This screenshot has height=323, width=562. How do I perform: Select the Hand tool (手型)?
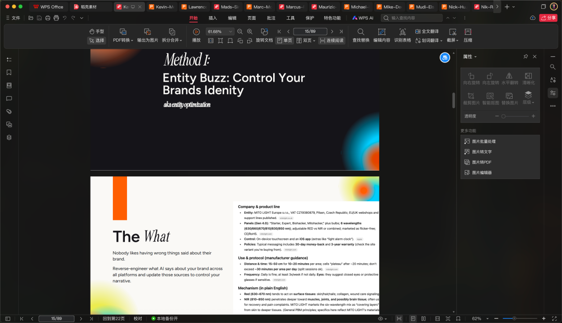tap(96, 32)
